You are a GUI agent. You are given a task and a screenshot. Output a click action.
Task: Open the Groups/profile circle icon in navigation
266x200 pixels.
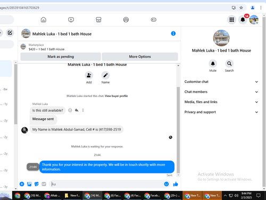click(126, 20)
